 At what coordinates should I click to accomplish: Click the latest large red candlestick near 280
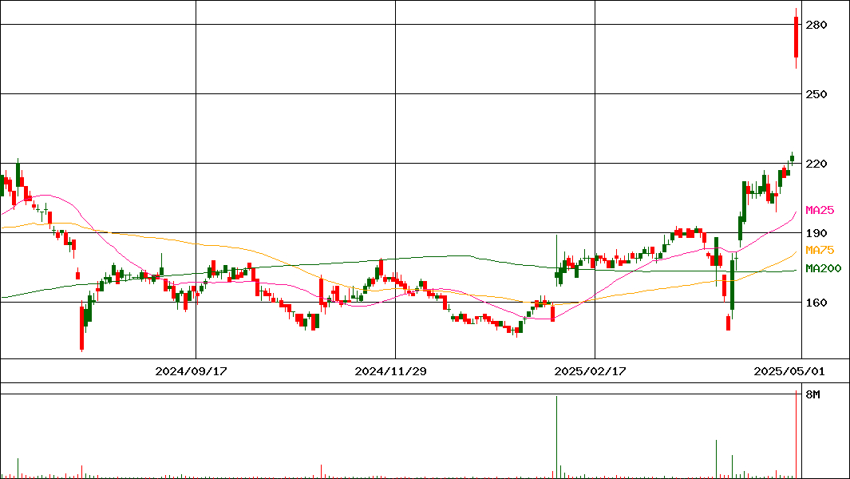[796, 37]
